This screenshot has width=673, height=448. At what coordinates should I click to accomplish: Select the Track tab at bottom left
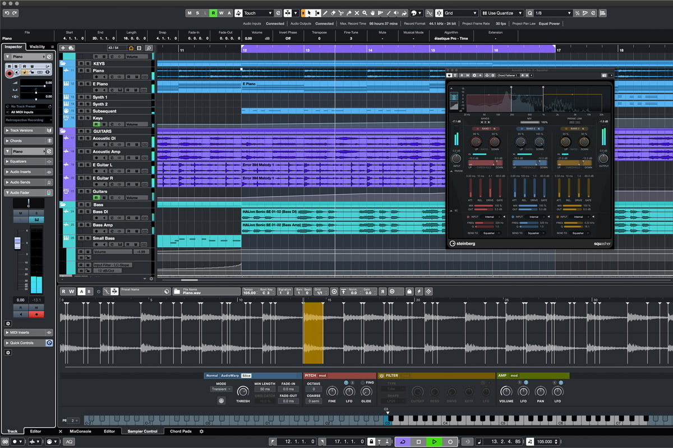click(x=12, y=431)
